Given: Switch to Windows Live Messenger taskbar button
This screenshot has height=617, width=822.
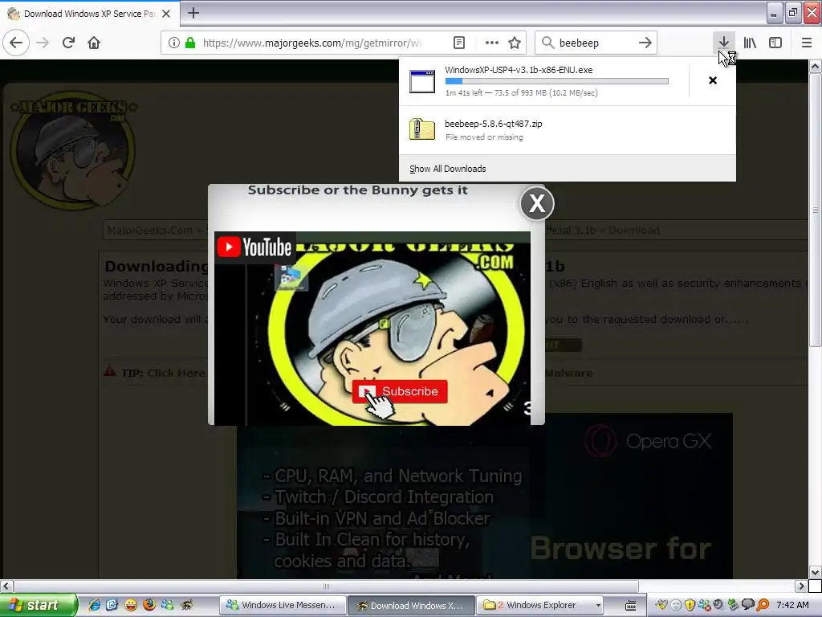Looking at the screenshot, I should [x=283, y=605].
